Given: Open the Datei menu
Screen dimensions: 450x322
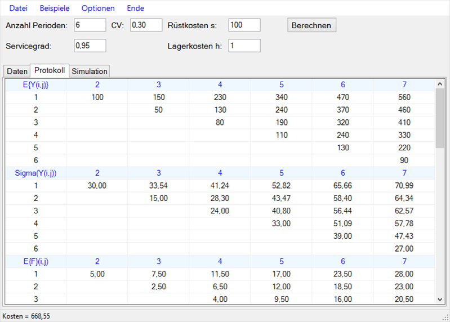Looking at the screenshot, I should click(x=17, y=8).
